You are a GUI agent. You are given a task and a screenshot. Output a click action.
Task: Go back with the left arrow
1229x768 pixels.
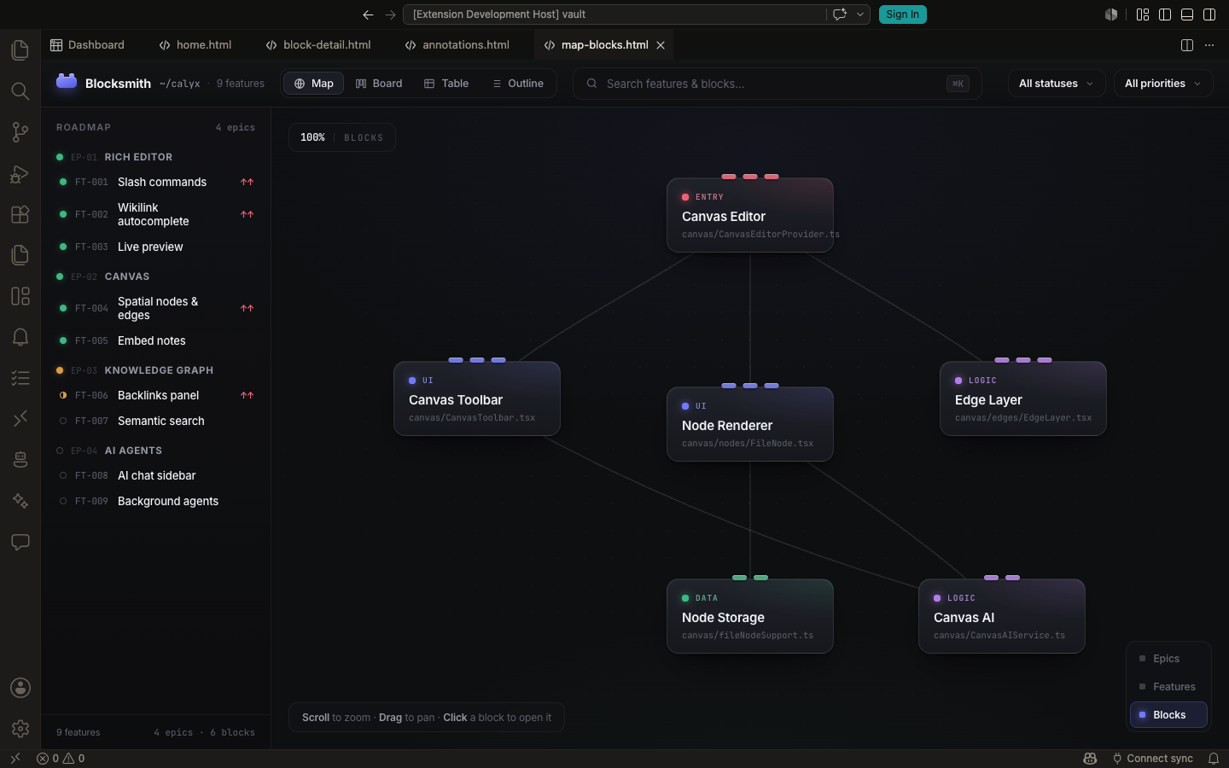pos(368,15)
